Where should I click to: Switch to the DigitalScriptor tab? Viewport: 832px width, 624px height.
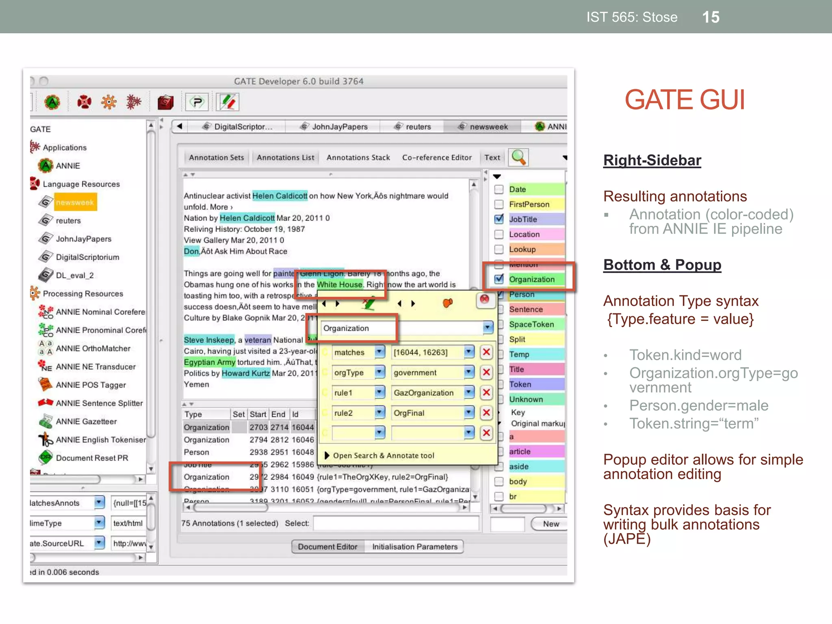(x=237, y=127)
